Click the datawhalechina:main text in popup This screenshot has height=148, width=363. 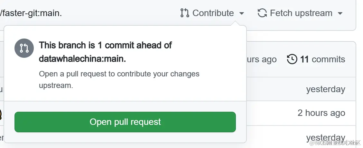[82, 59]
